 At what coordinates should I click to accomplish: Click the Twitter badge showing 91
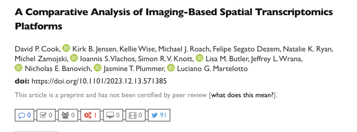pyautogui.click(x=159, y=115)
